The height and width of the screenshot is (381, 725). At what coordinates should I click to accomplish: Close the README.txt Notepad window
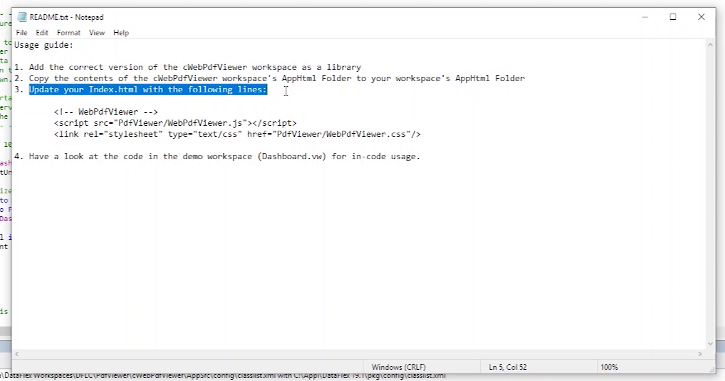[x=701, y=17]
